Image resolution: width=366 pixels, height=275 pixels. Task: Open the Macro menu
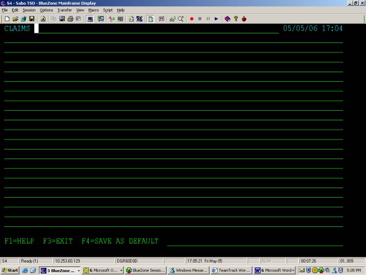click(x=93, y=10)
